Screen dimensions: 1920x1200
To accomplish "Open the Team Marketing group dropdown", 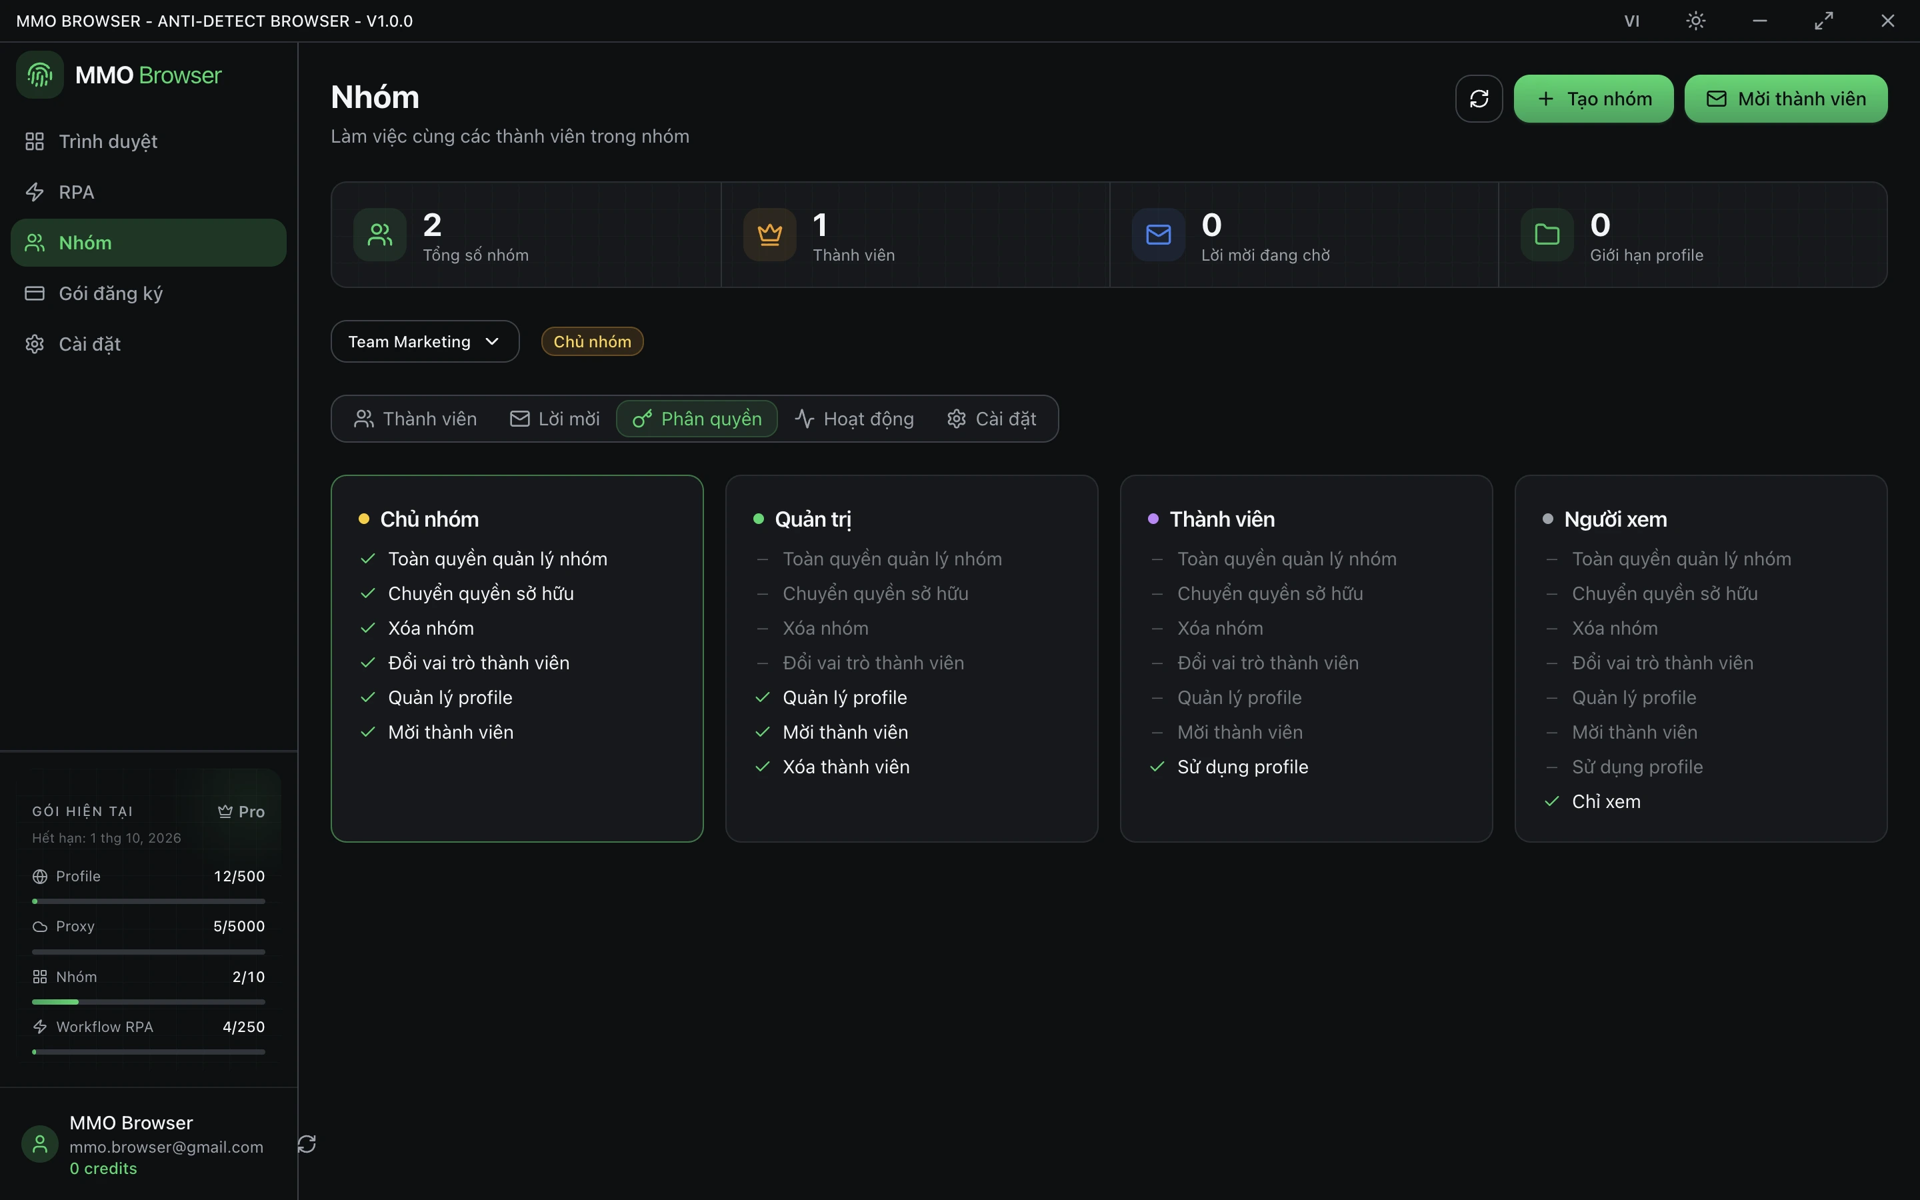I will (x=425, y=341).
